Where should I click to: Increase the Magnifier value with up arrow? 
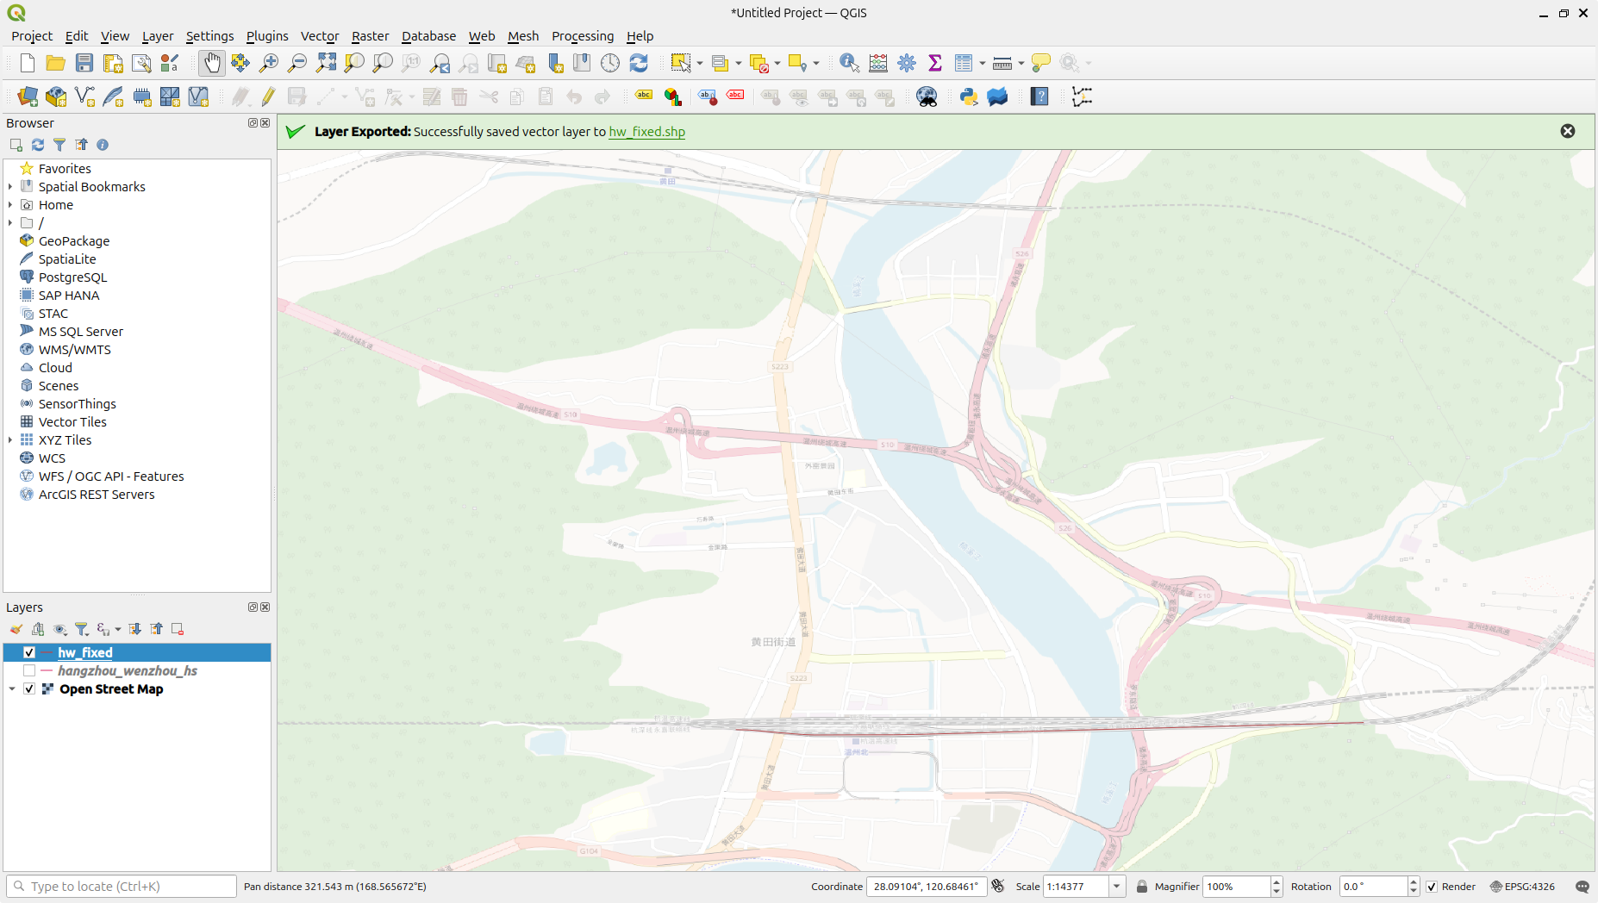click(x=1277, y=881)
